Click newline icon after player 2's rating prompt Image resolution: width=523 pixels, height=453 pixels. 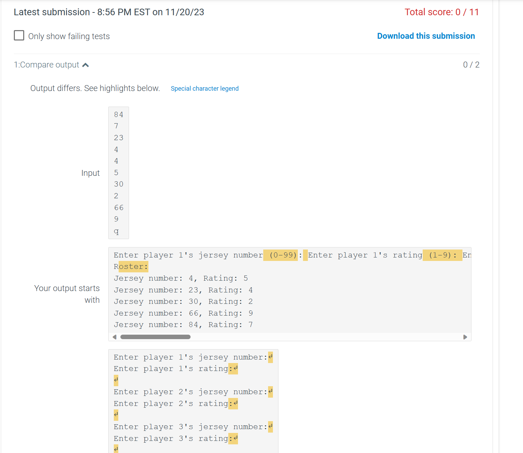[236, 404]
